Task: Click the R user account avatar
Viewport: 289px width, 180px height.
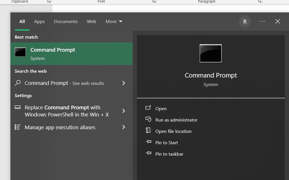Action: (245, 22)
